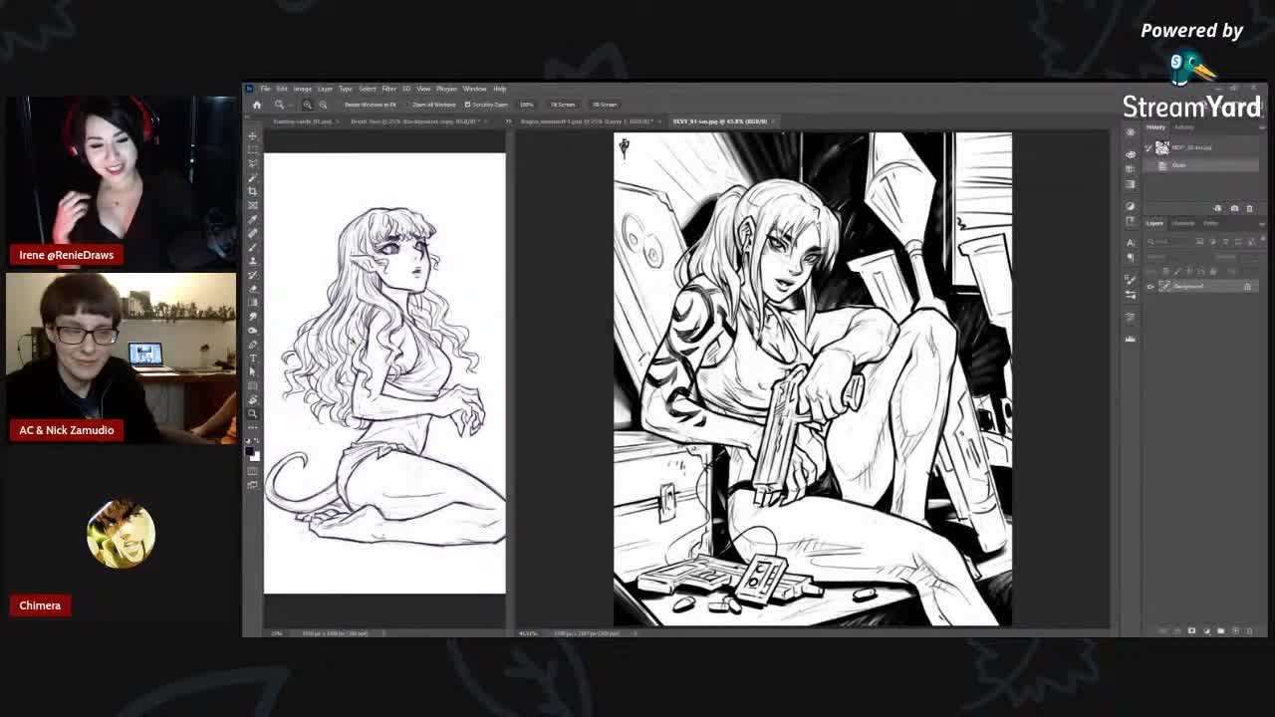Select the Zoom tool in the toolbar

coord(253,412)
